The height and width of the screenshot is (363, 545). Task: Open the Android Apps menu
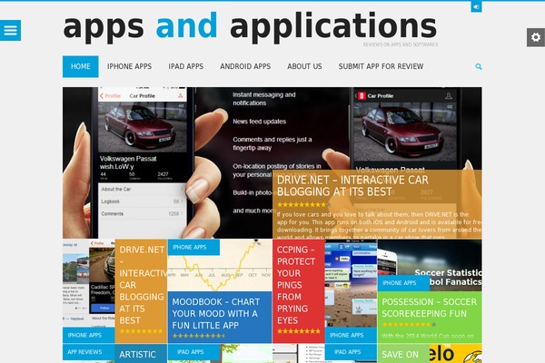[245, 66]
